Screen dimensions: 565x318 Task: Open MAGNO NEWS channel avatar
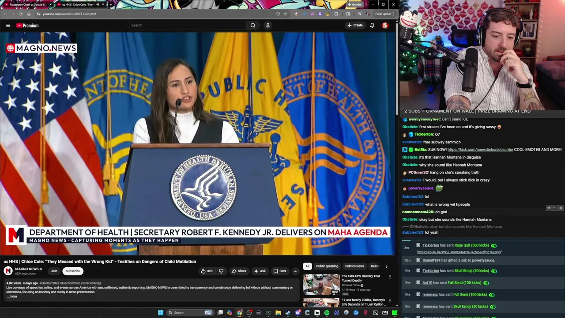click(8, 271)
